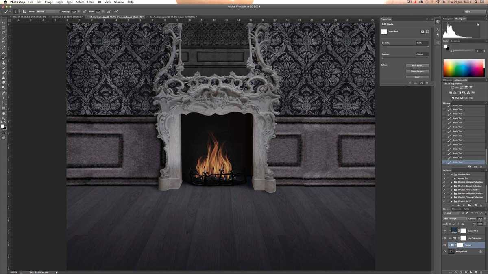Expand the Devlin's Set 7 action set
Viewport: 488px width, 274px height.
(x=452, y=201)
